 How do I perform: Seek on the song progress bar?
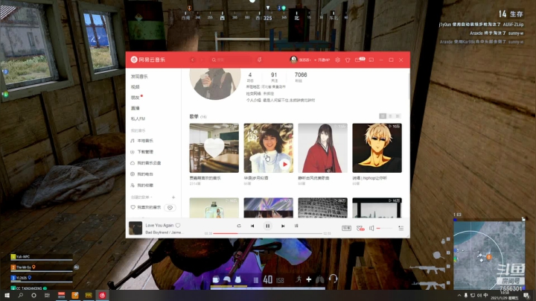[268, 233]
